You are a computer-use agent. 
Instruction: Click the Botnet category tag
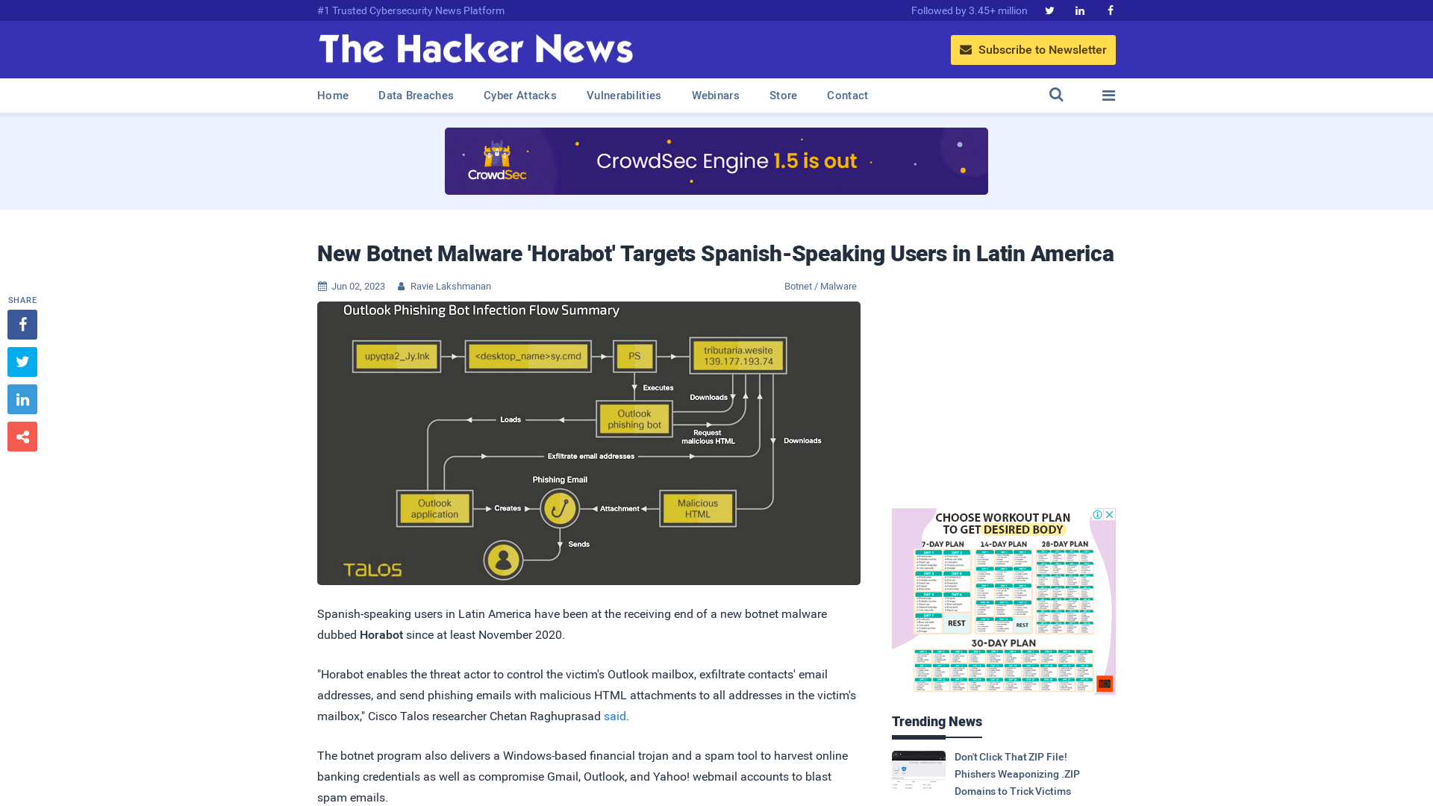pos(798,285)
